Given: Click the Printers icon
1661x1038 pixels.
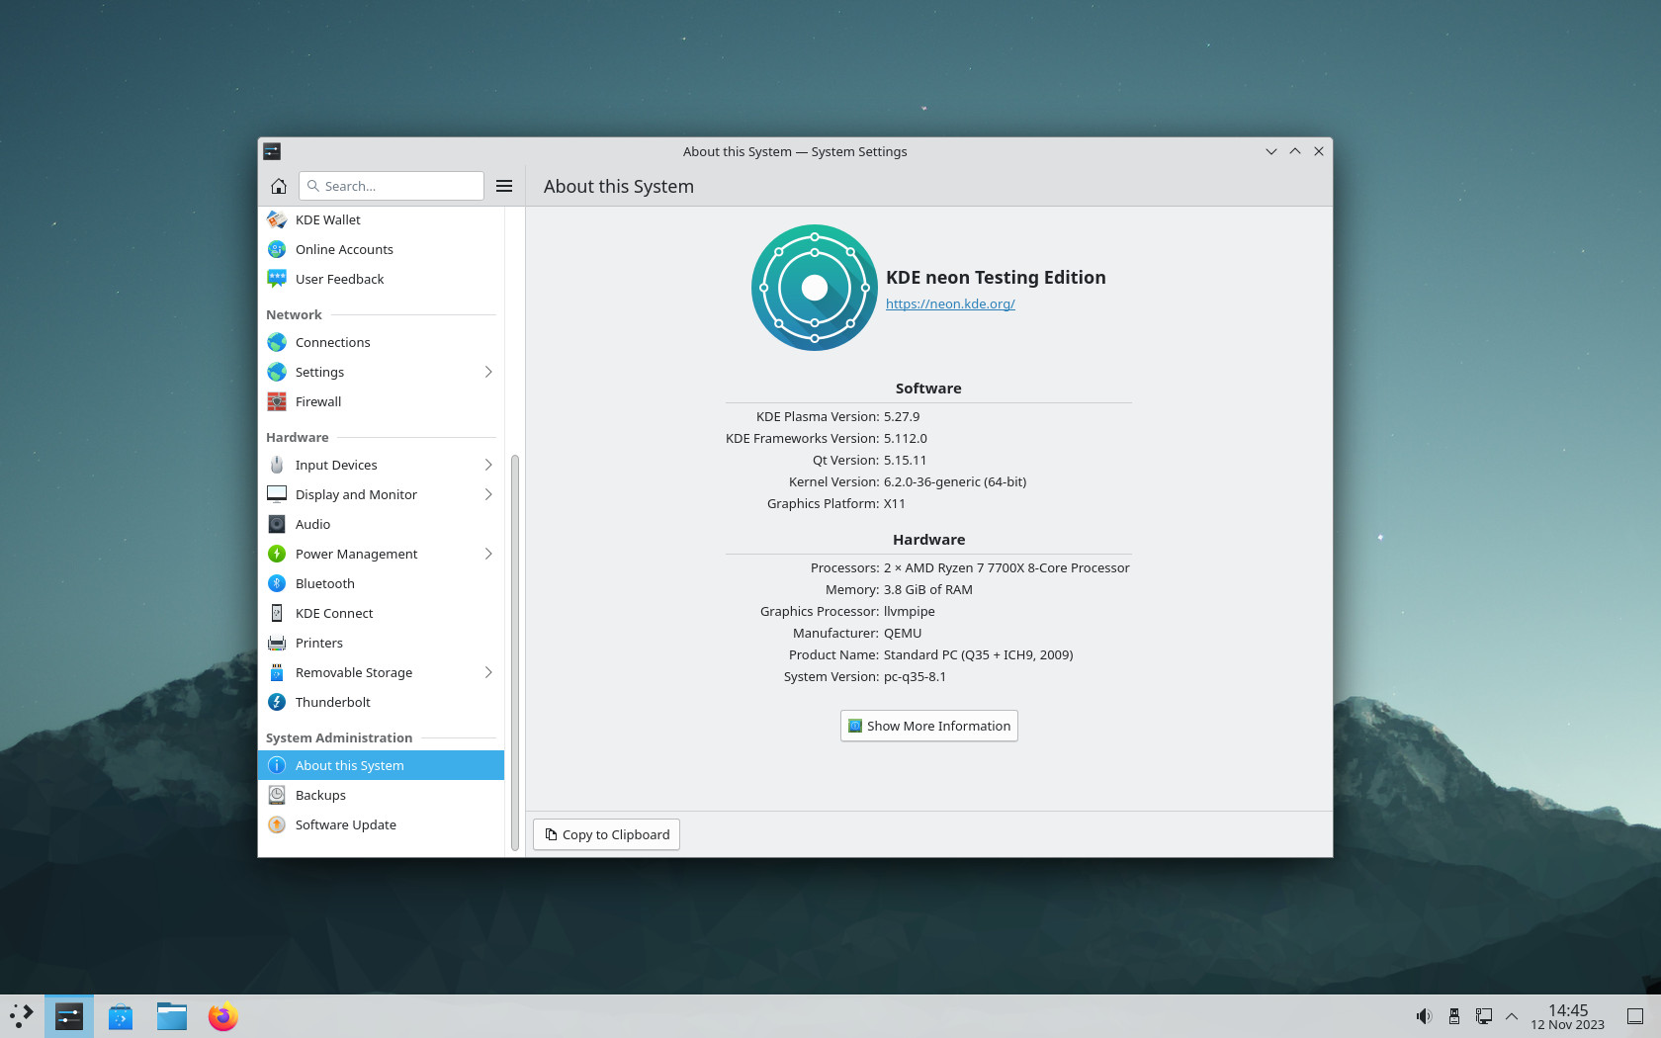Looking at the screenshot, I should tap(277, 643).
